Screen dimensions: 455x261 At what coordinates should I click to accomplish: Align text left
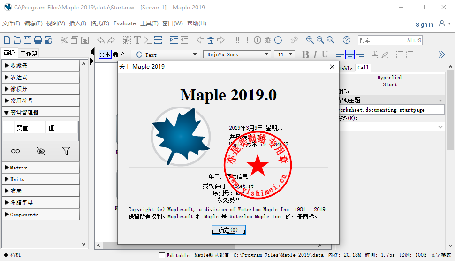(x=340, y=54)
